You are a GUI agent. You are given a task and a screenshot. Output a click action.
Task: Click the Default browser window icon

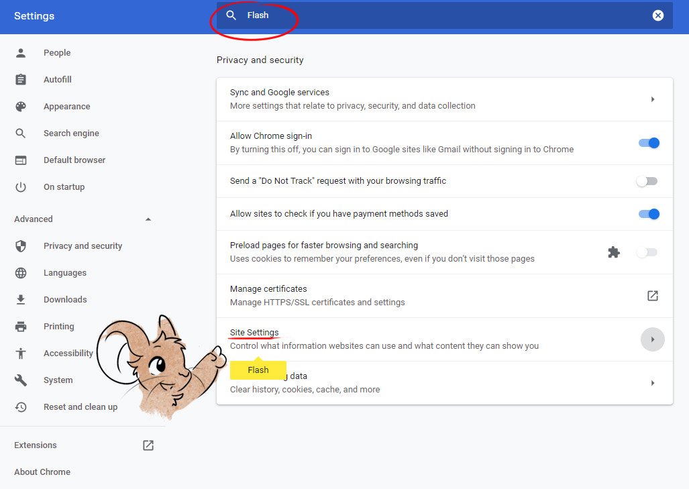pyautogui.click(x=21, y=160)
